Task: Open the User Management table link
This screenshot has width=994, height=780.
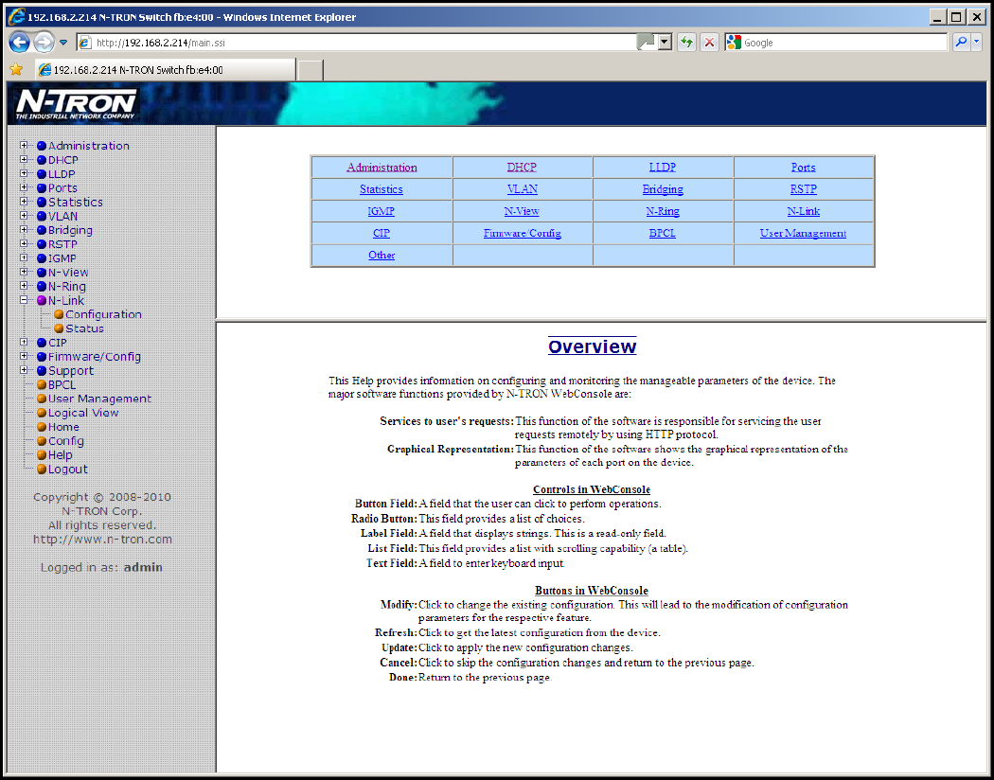Action: pos(803,233)
